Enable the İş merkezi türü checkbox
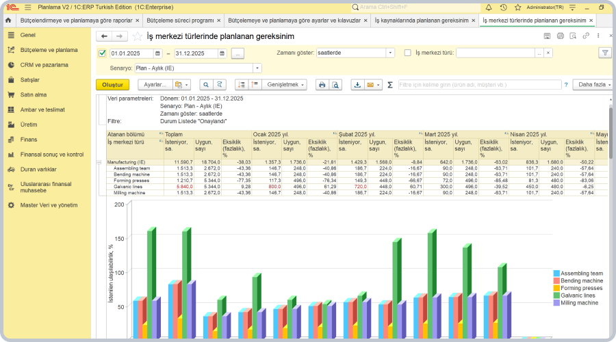This screenshot has width=616, height=342. point(408,53)
